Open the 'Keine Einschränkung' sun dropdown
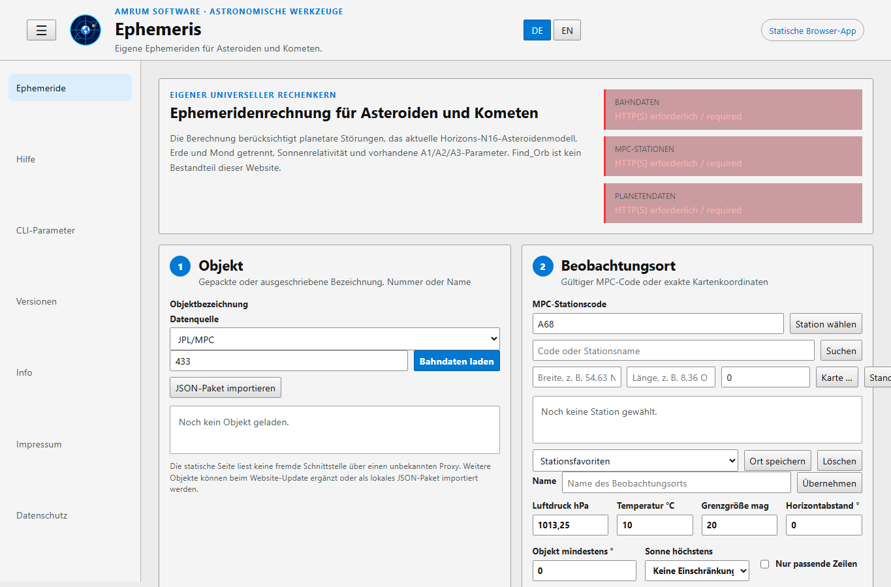This screenshot has height=587, width=891. [697, 571]
